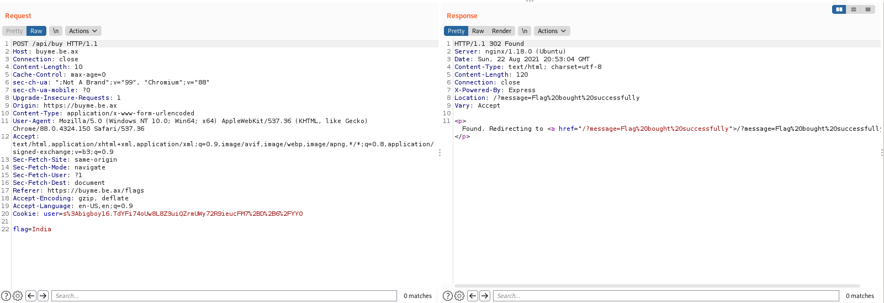Click Accept-Encoding: gzip, deflate header
Image resolution: width=884 pixels, height=303 pixels.
coord(71,198)
